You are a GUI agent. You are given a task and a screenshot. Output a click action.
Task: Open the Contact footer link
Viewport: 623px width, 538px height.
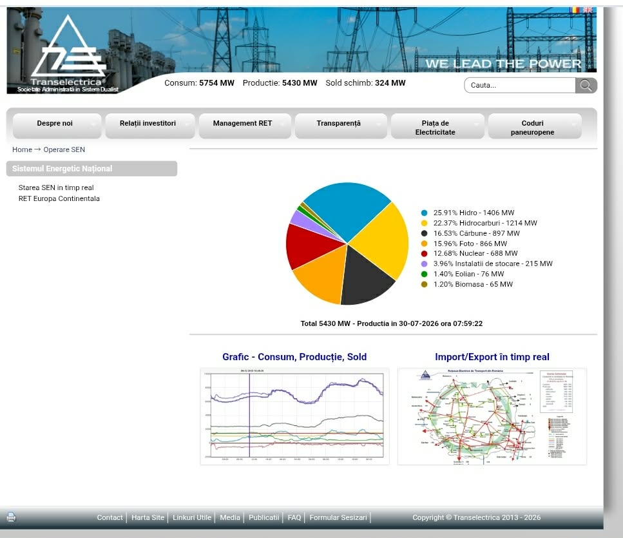click(x=110, y=517)
